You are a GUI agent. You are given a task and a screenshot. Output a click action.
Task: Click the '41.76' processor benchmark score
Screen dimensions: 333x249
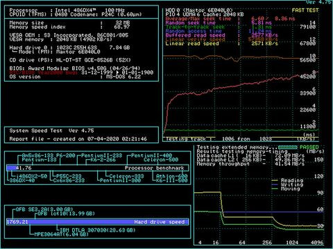pos(24,168)
